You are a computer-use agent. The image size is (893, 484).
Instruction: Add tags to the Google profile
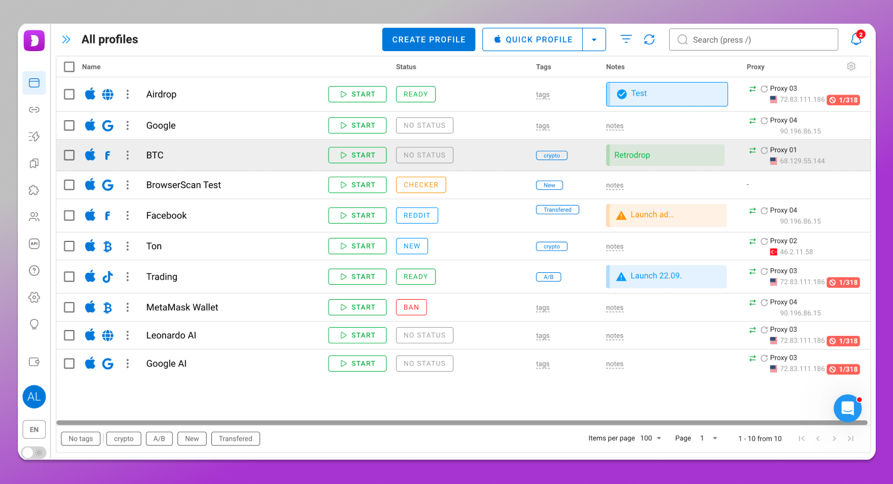542,126
